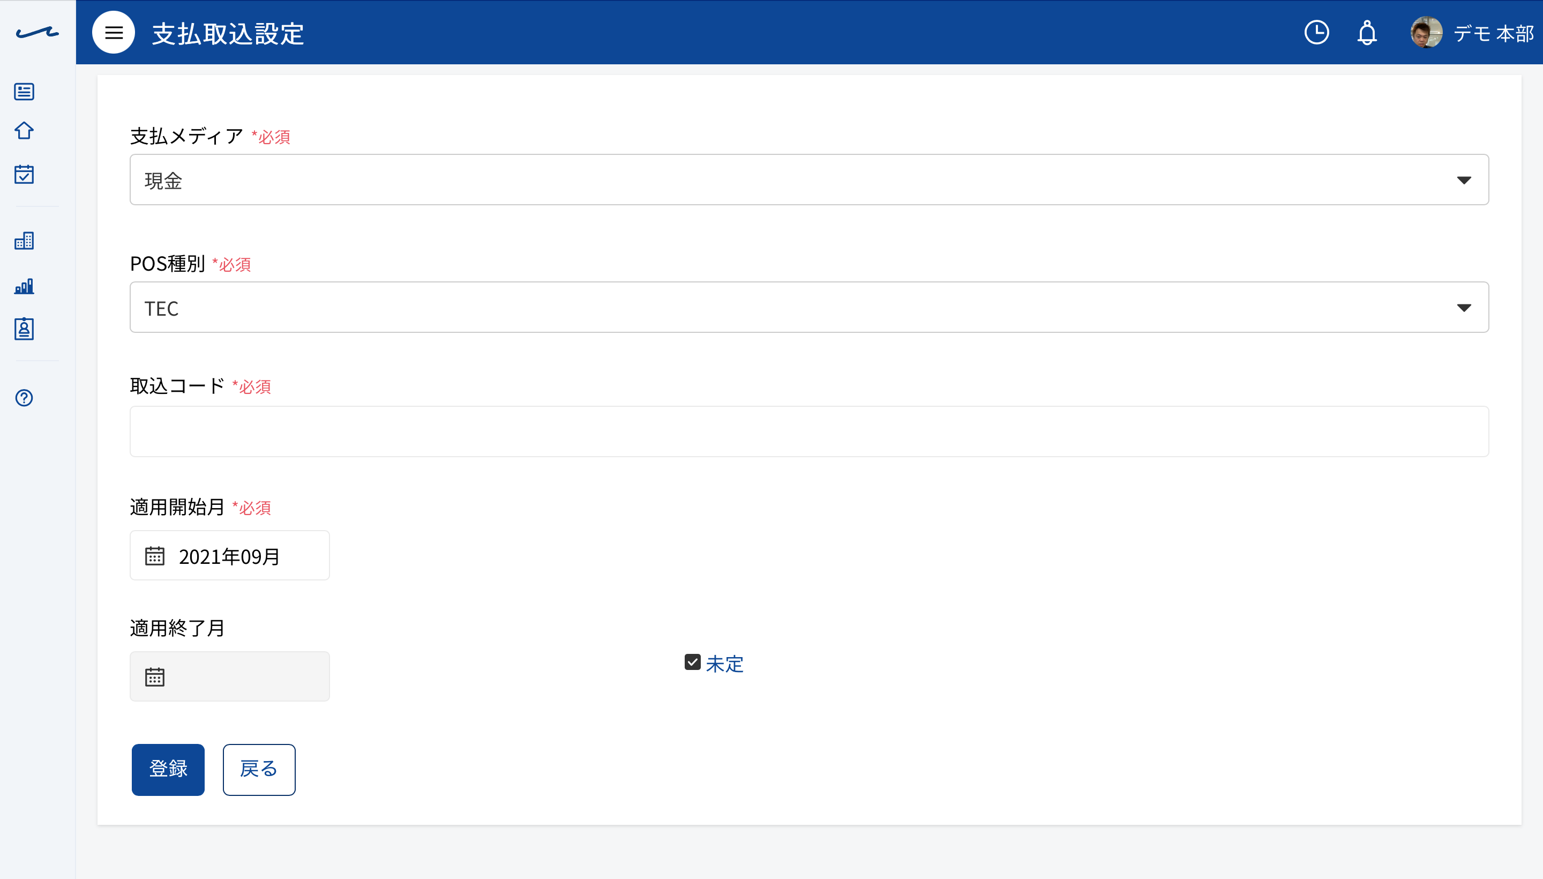1543x879 pixels.
Task: Open the 適用開始月 date field 2021年09月
Action: [x=230, y=555]
